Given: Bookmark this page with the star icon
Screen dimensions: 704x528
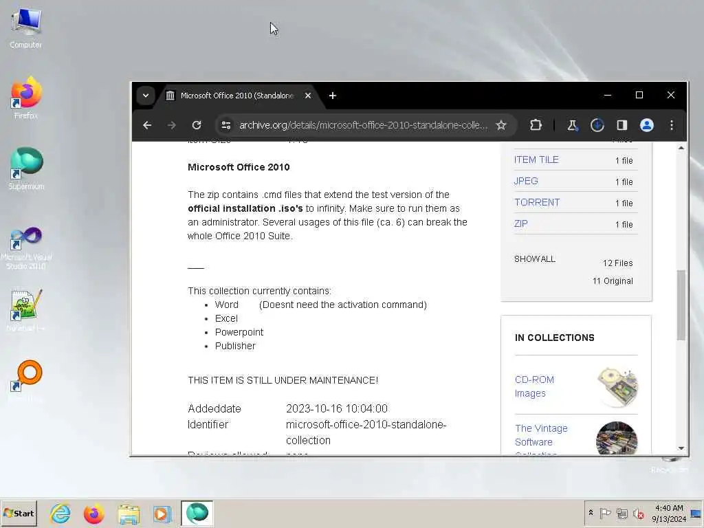Looking at the screenshot, I should click(x=501, y=125).
